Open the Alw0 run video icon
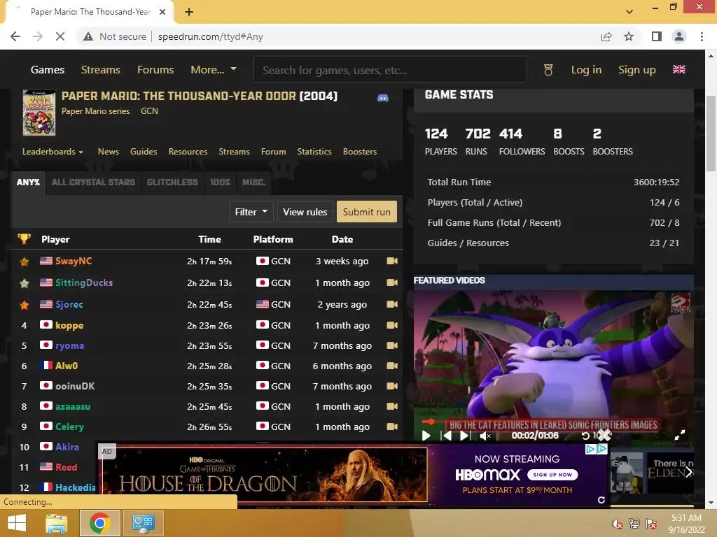 (x=392, y=365)
